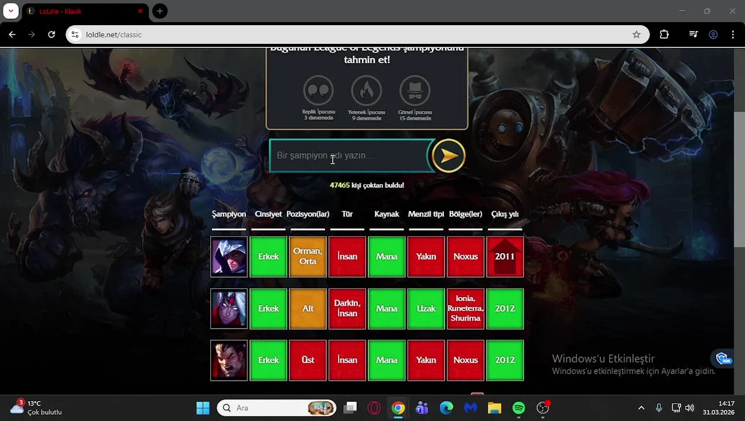The image size is (745, 421).
Task: Open the Chrome three-dot menu
Action: point(733,34)
